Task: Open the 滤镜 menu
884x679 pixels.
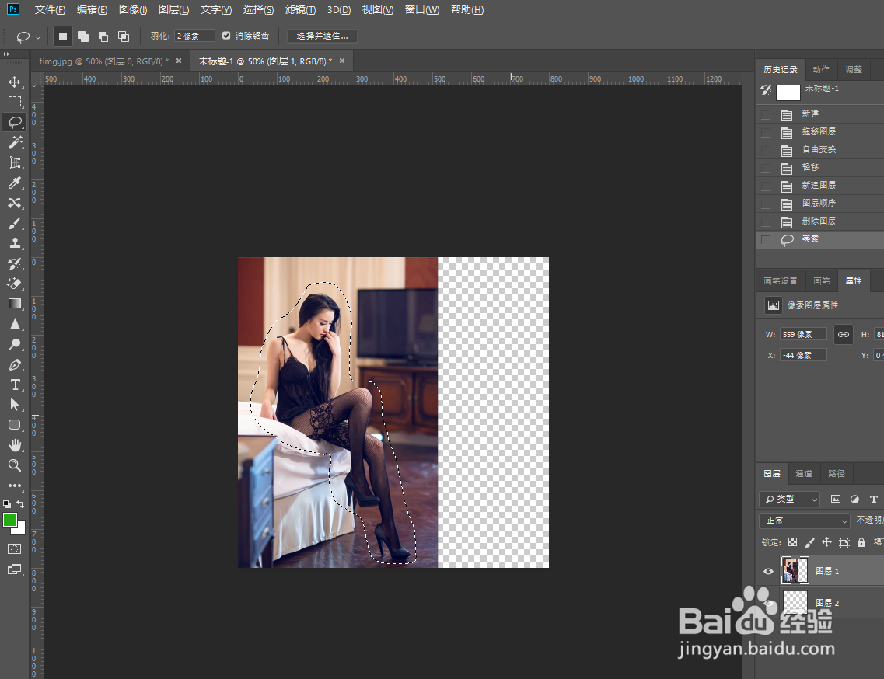Action: coord(300,10)
